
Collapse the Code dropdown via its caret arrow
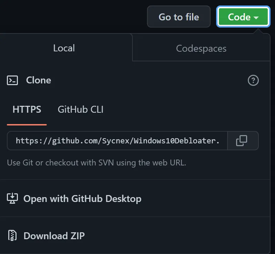tap(256, 18)
